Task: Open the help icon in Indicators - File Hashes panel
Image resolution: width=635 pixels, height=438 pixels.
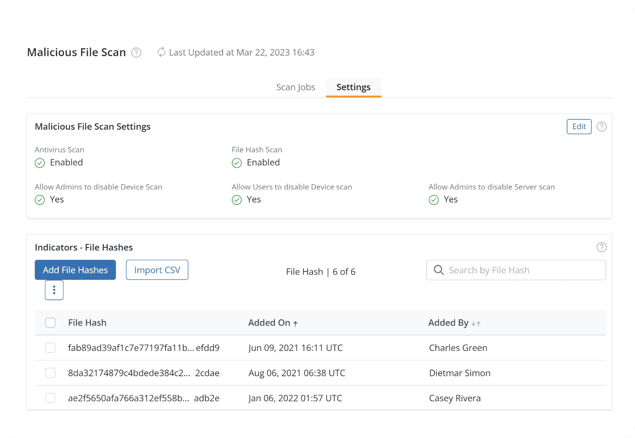Action: click(x=601, y=247)
